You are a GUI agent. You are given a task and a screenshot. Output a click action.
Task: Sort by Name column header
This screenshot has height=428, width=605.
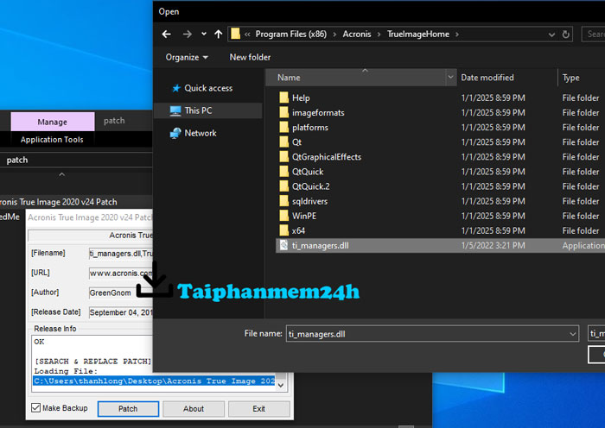(x=355, y=78)
